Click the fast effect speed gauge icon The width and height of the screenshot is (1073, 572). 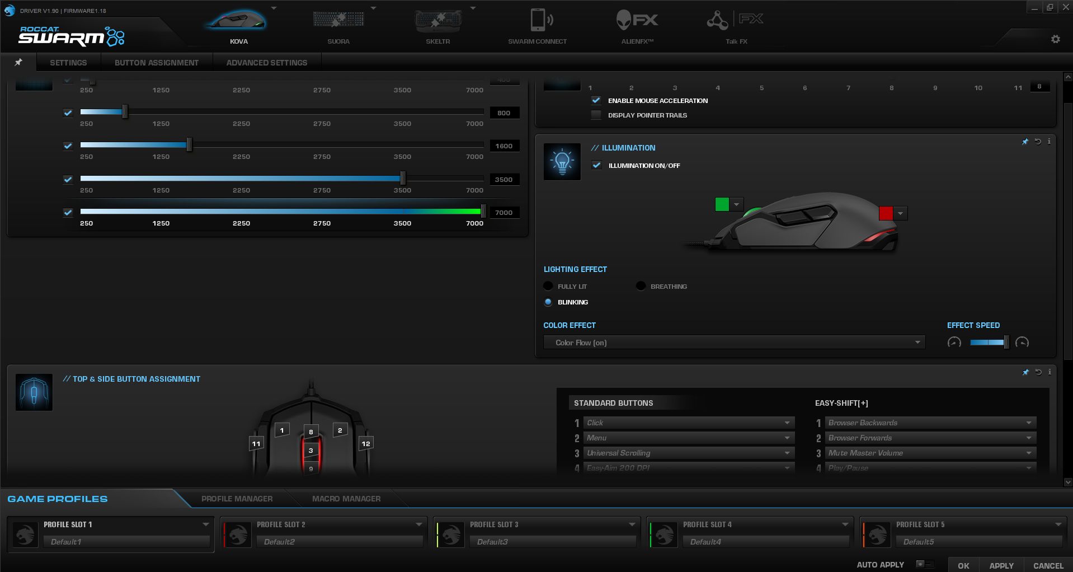coord(1022,343)
